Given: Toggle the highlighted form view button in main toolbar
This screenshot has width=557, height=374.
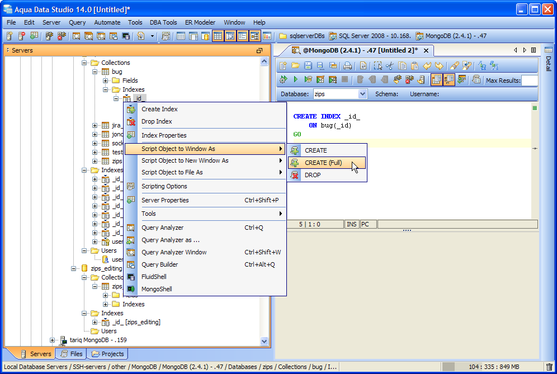Looking at the screenshot, I should [x=243, y=36].
